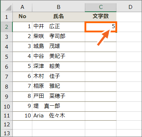Select cell with name 柴咲 孝司郎
The image size is (142, 137).
59,37
